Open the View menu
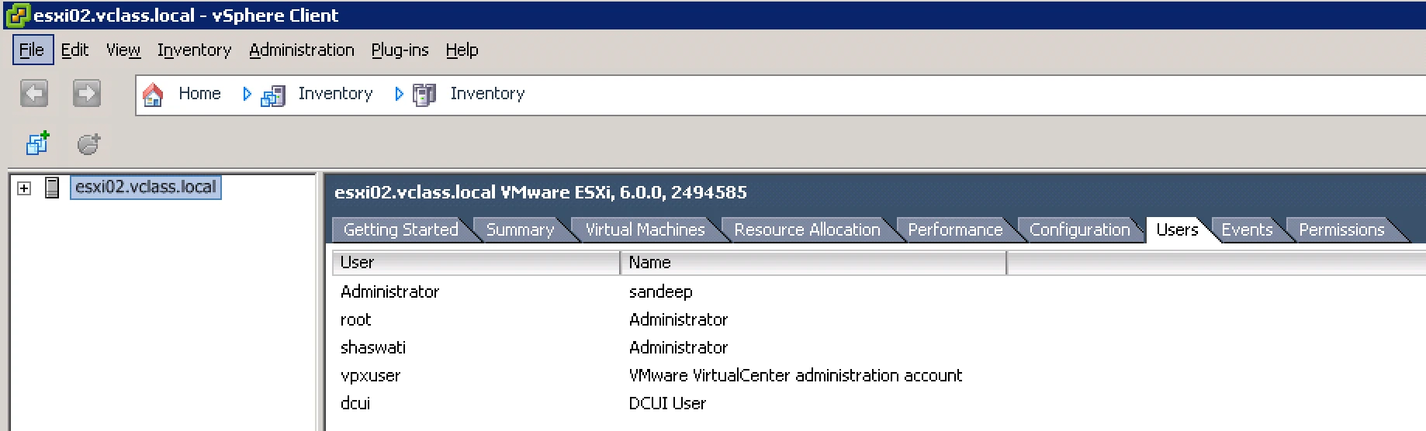Screen dimensions: 1426x431 click(123, 50)
